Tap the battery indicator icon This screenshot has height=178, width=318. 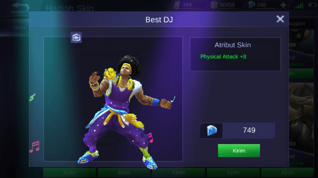coord(312,5)
